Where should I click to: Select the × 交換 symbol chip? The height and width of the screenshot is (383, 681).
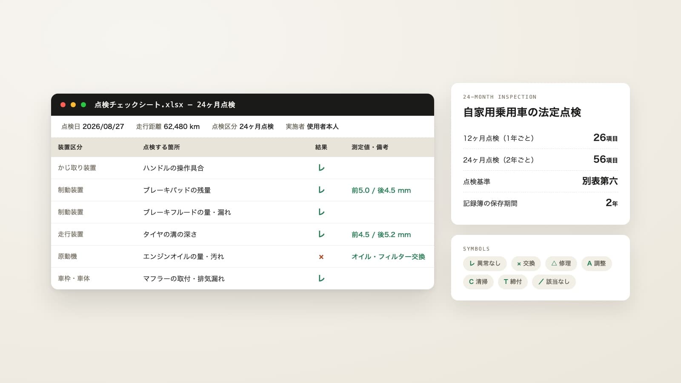tap(526, 263)
